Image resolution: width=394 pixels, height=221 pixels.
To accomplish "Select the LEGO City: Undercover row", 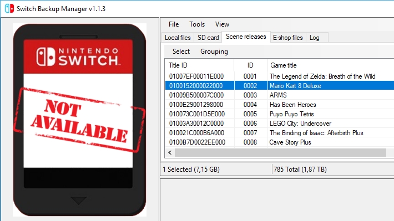I will coord(280,124).
